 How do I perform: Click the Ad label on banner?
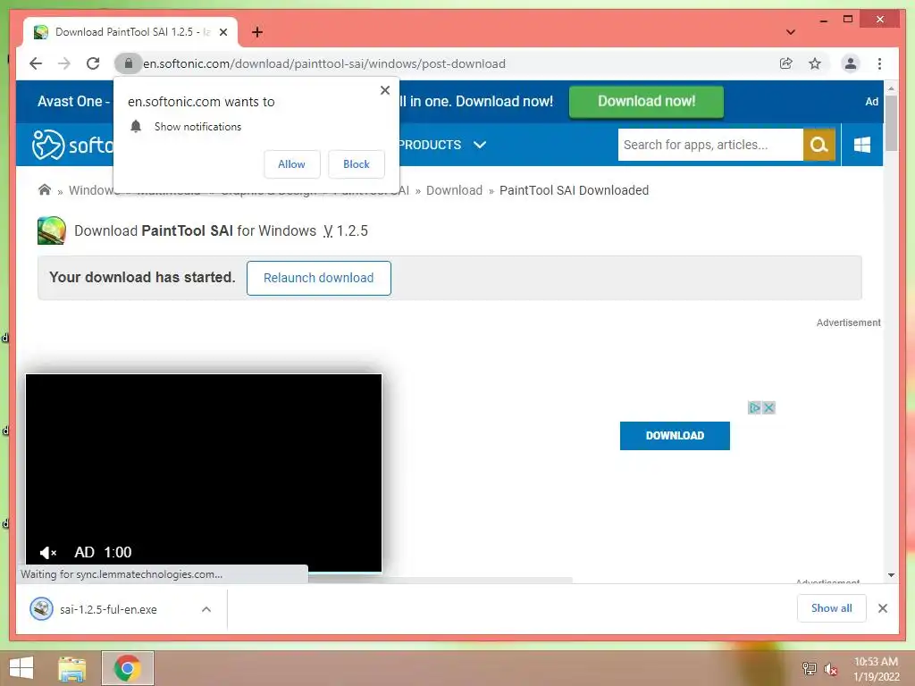tap(872, 102)
